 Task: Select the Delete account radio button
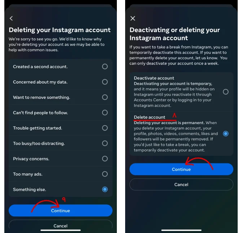[226, 133]
